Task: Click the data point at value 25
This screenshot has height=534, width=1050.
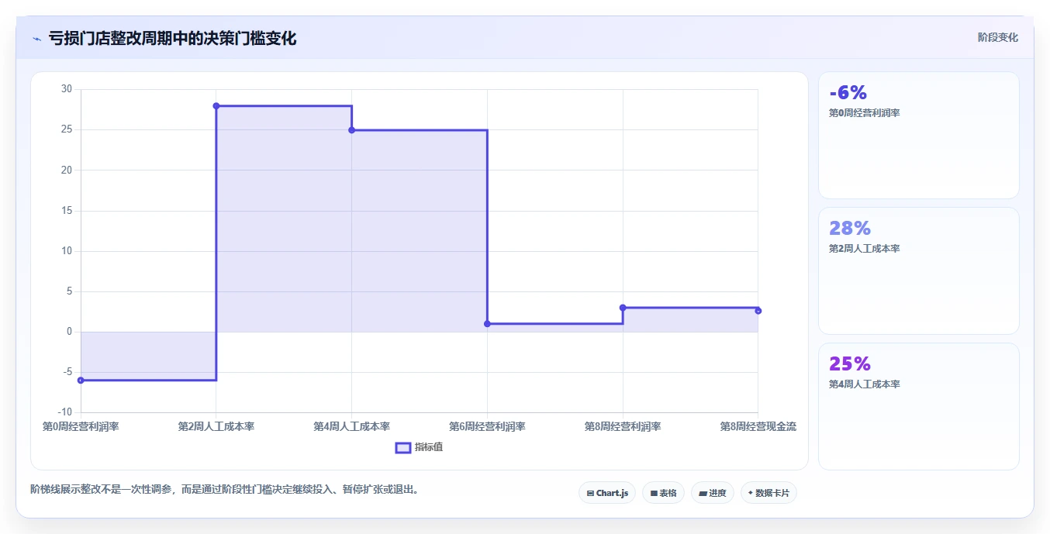Action: tap(352, 130)
